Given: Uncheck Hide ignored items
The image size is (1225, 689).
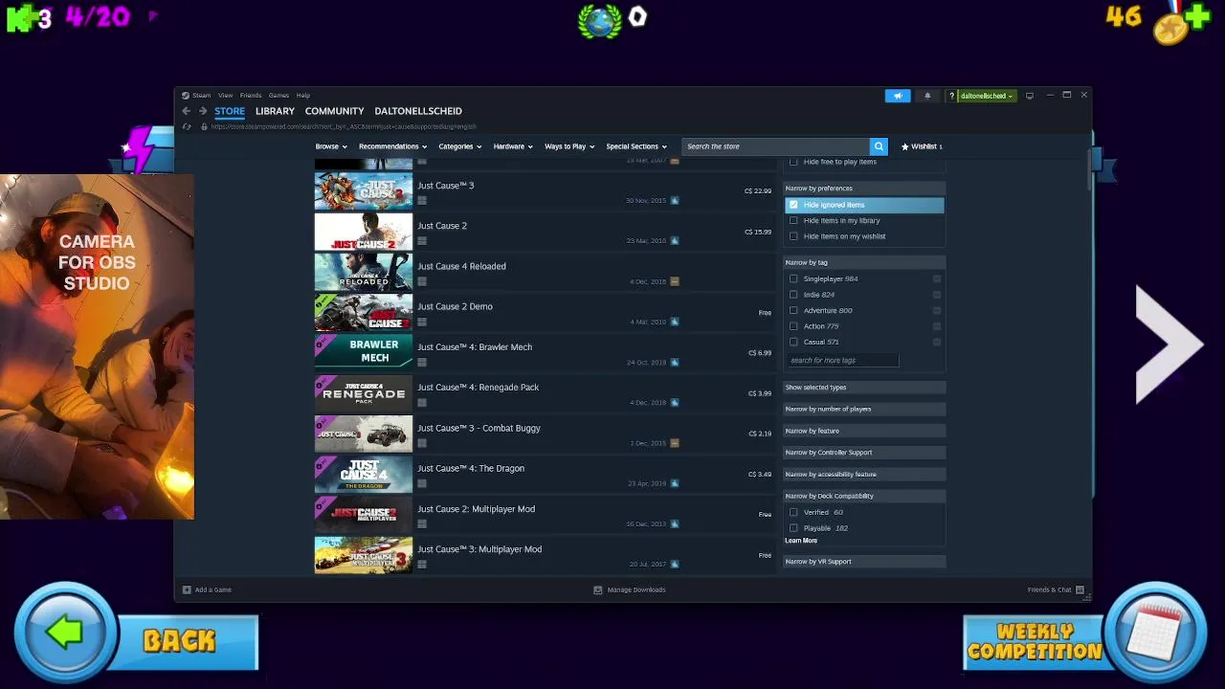Looking at the screenshot, I should click(x=793, y=205).
